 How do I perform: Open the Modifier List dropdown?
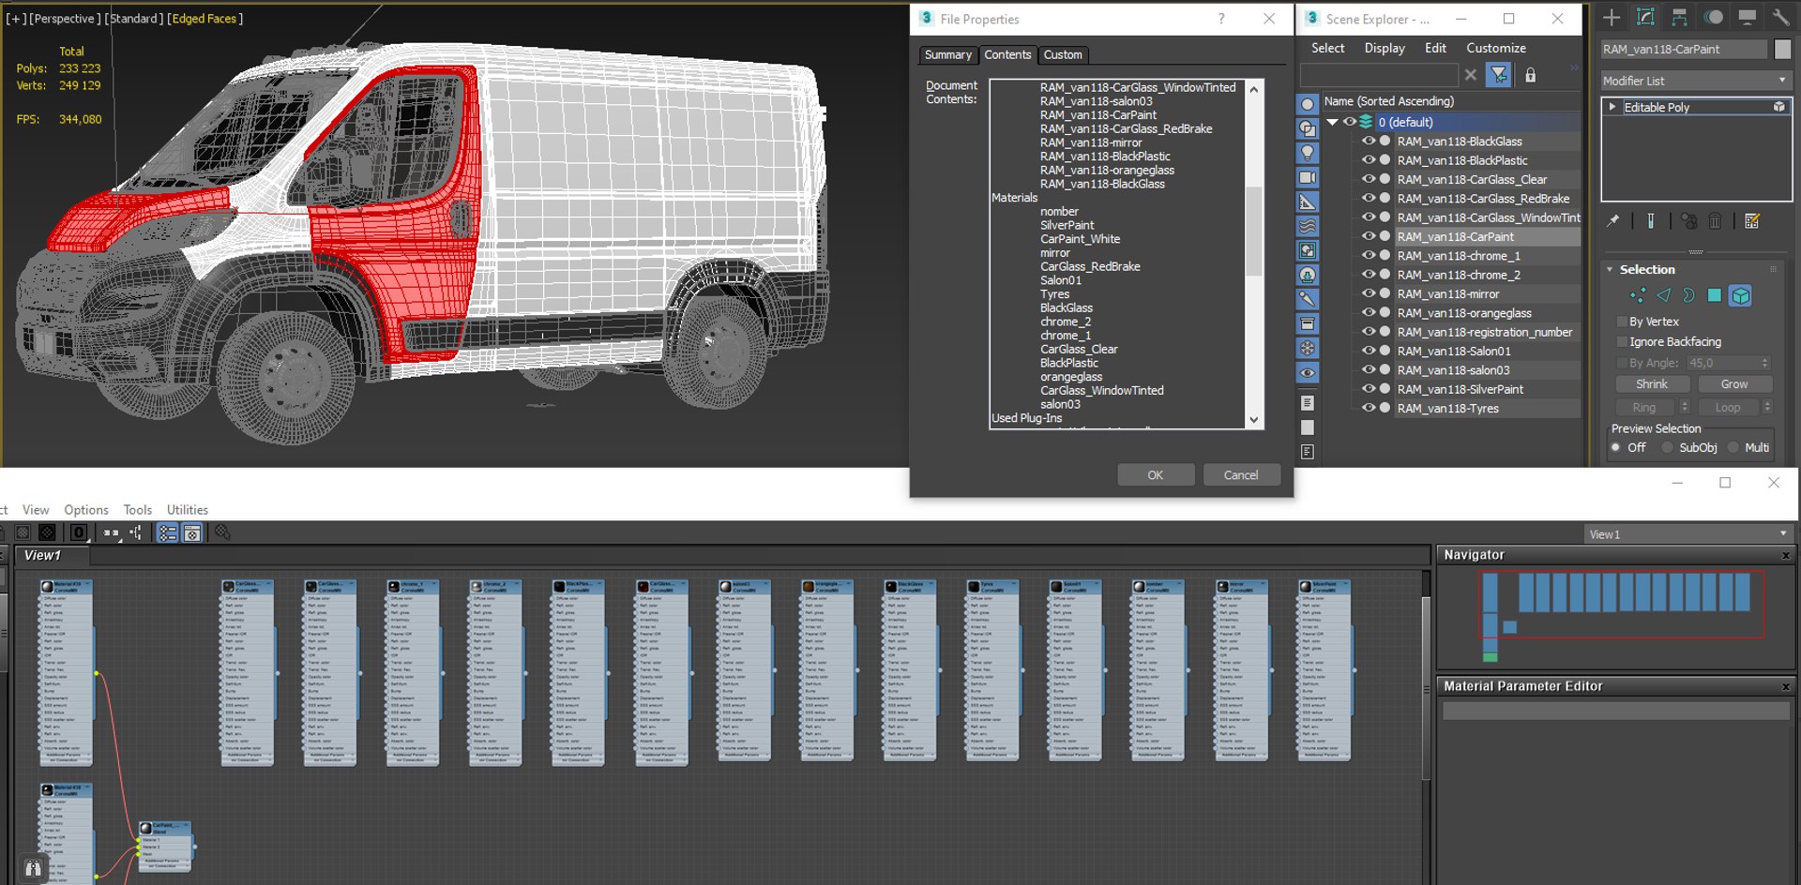1695,81
